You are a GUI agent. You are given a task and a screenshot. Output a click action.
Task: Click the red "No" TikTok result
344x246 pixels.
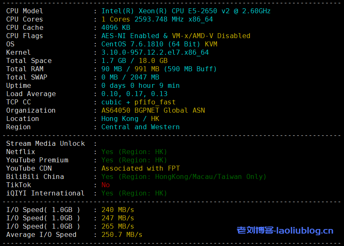click(106, 185)
